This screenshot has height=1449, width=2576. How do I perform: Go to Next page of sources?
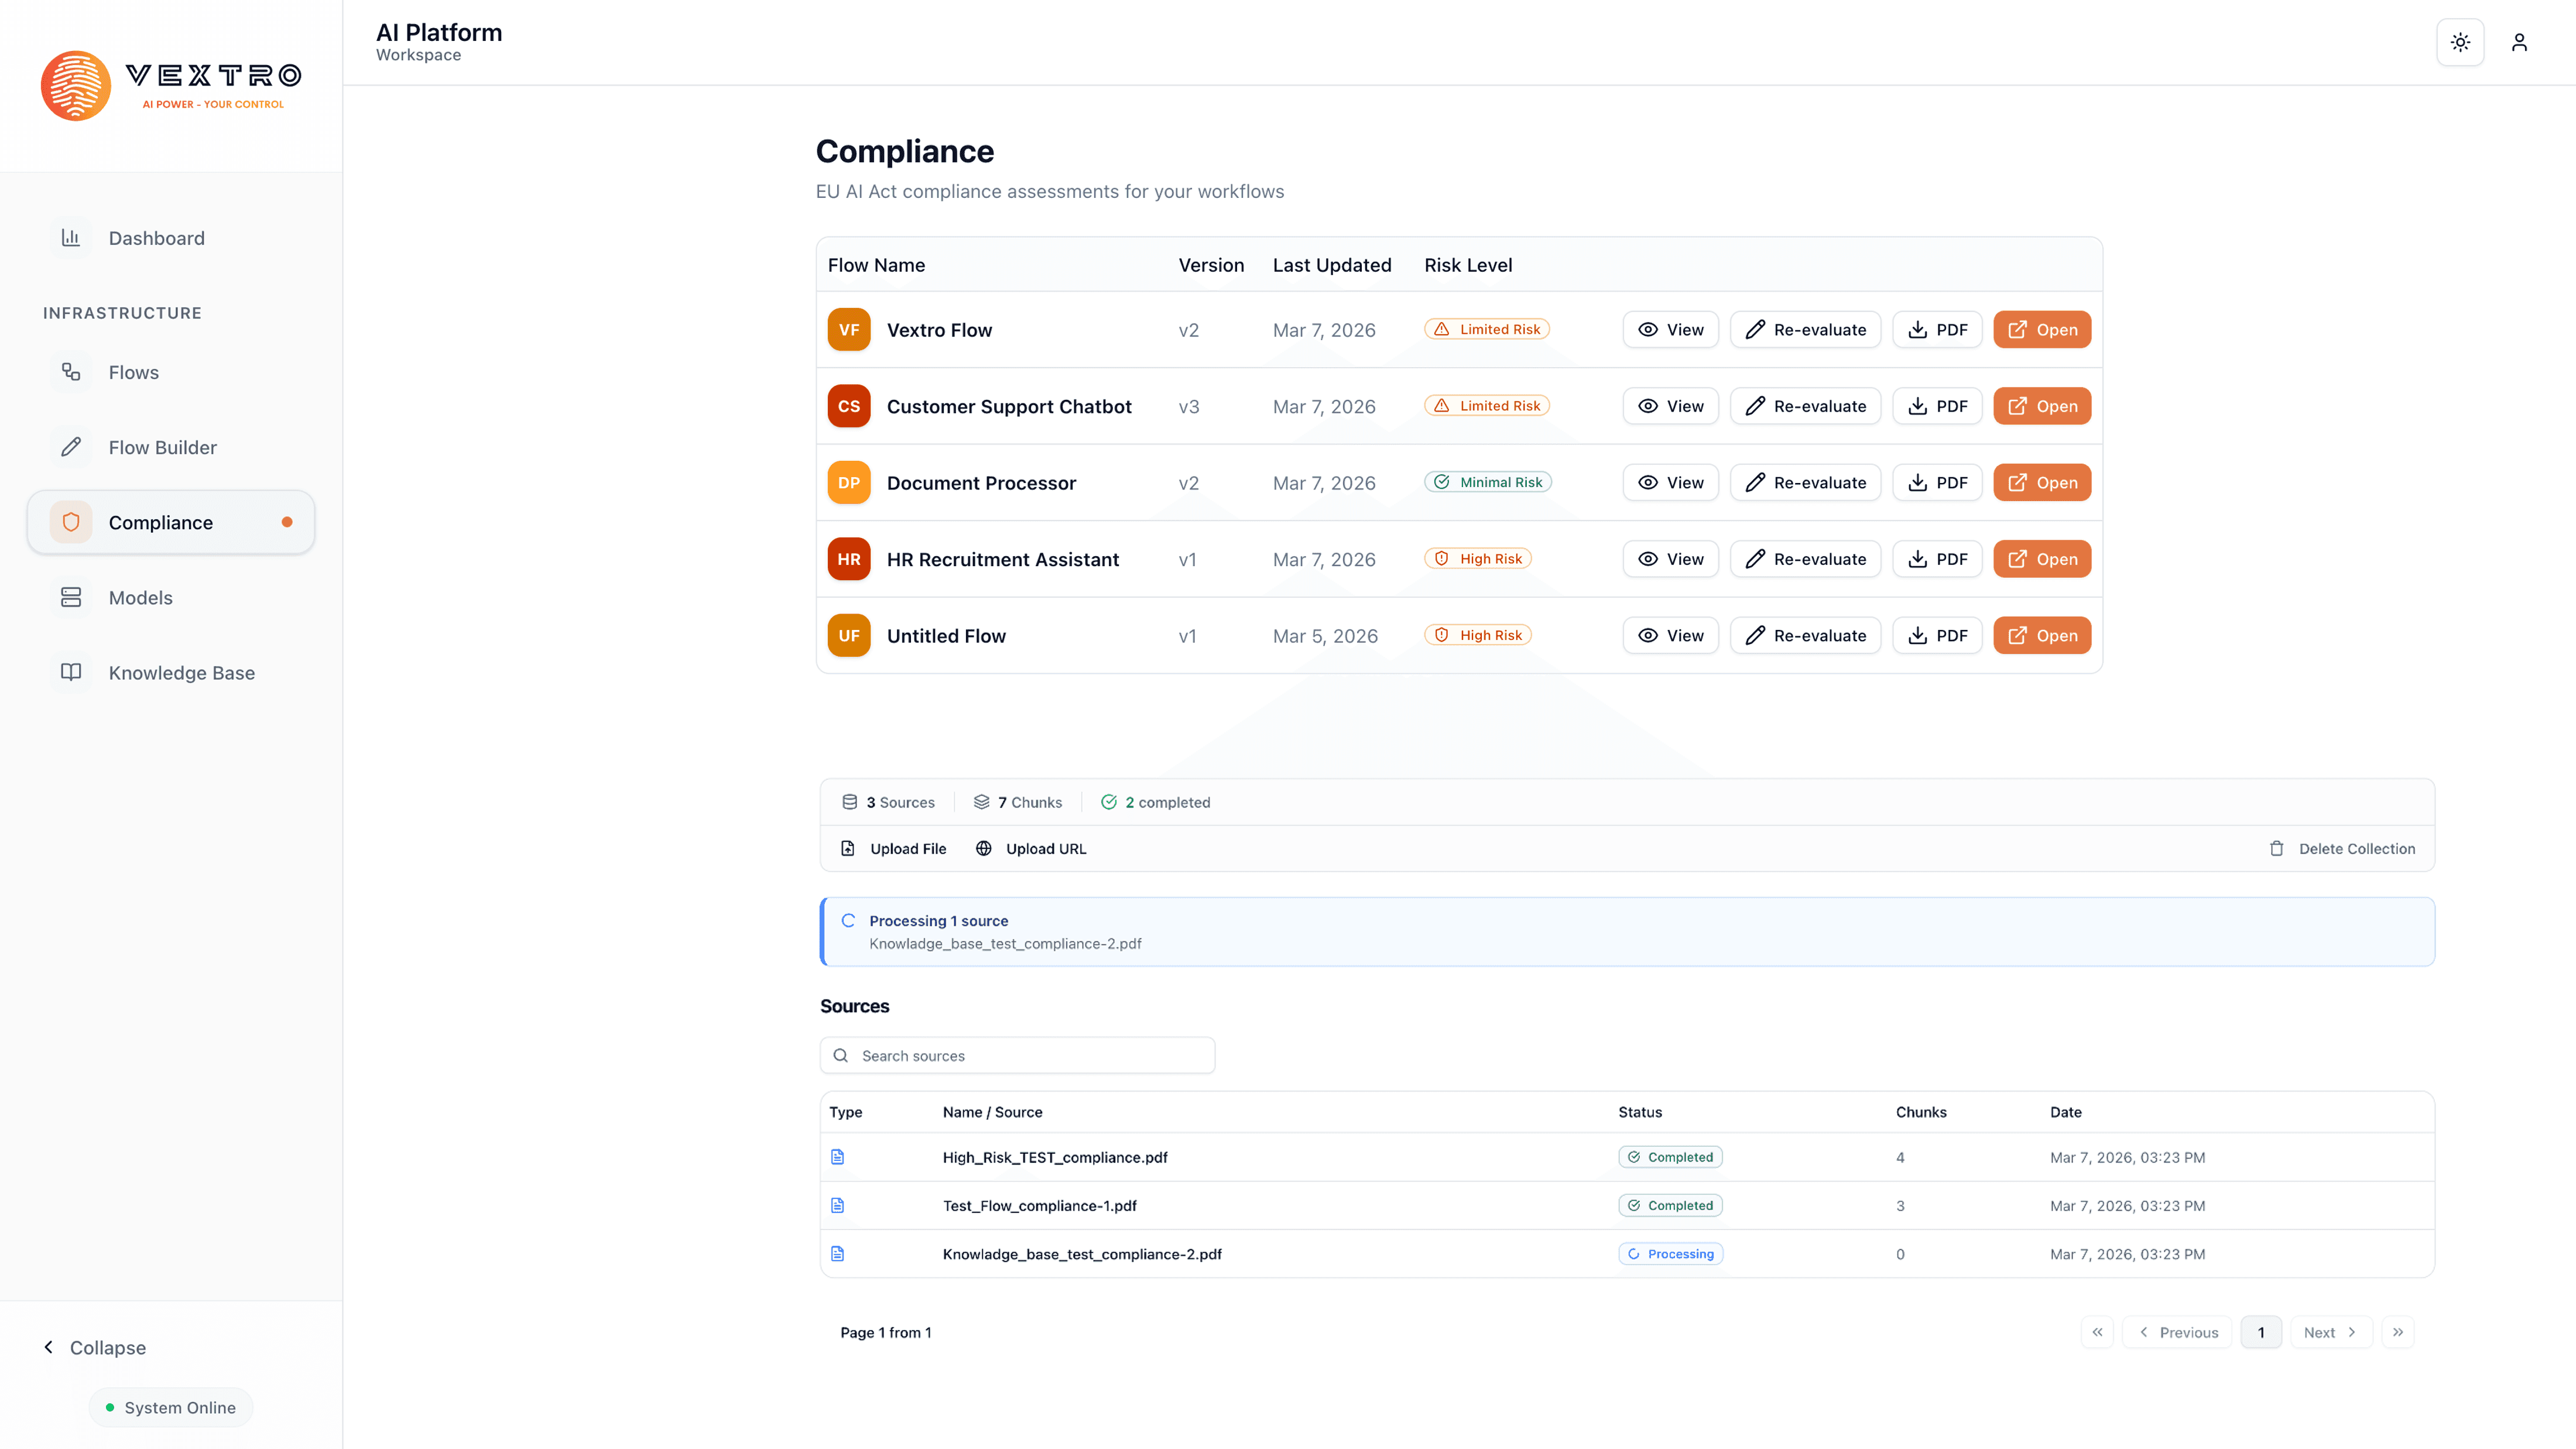click(x=2330, y=1332)
